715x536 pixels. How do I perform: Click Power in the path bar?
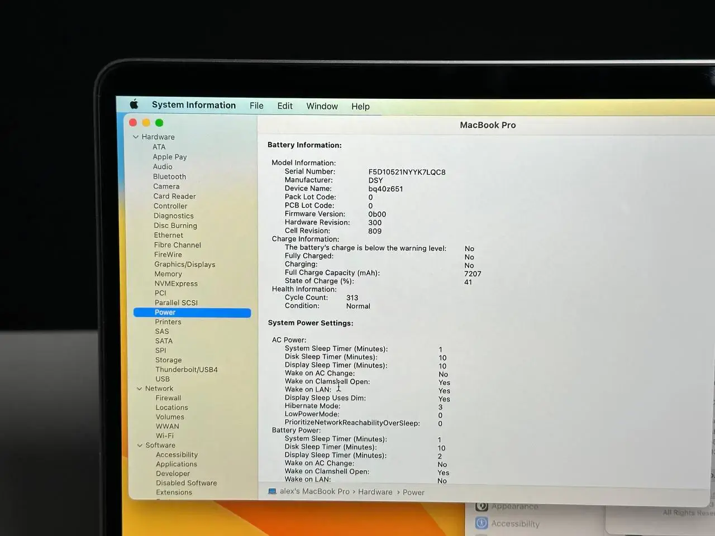pos(413,492)
